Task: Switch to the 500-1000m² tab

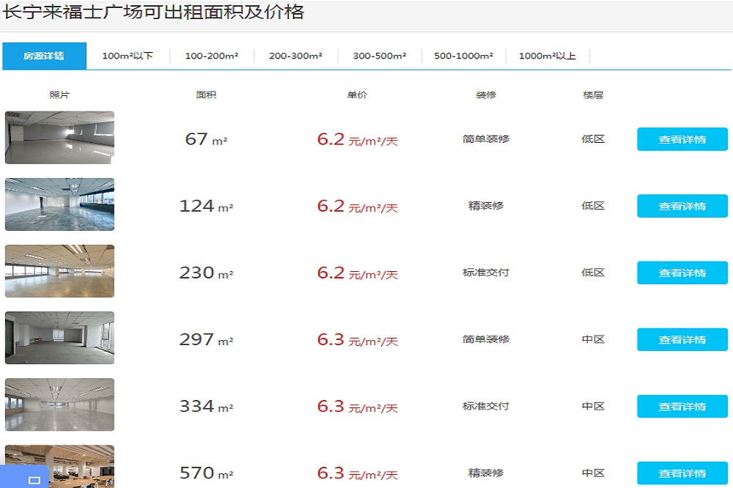Action: pos(464,56)
